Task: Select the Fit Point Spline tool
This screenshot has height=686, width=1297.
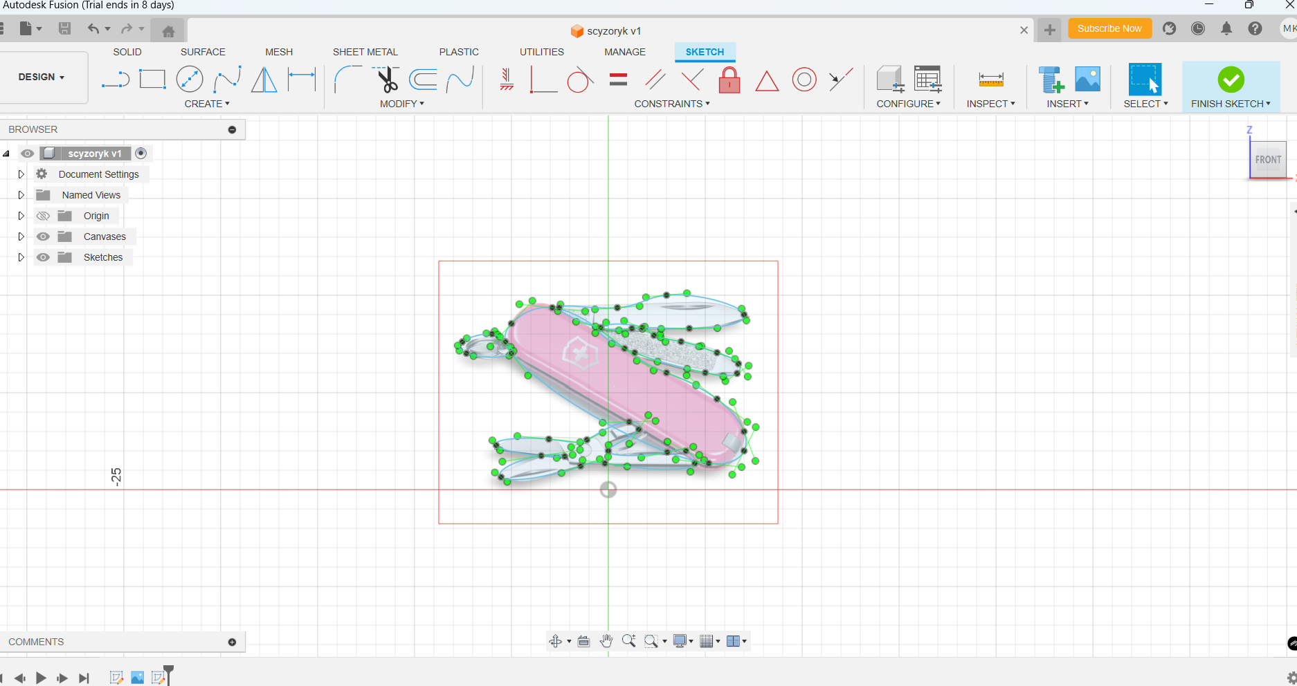Action: (x=227, y=80)
